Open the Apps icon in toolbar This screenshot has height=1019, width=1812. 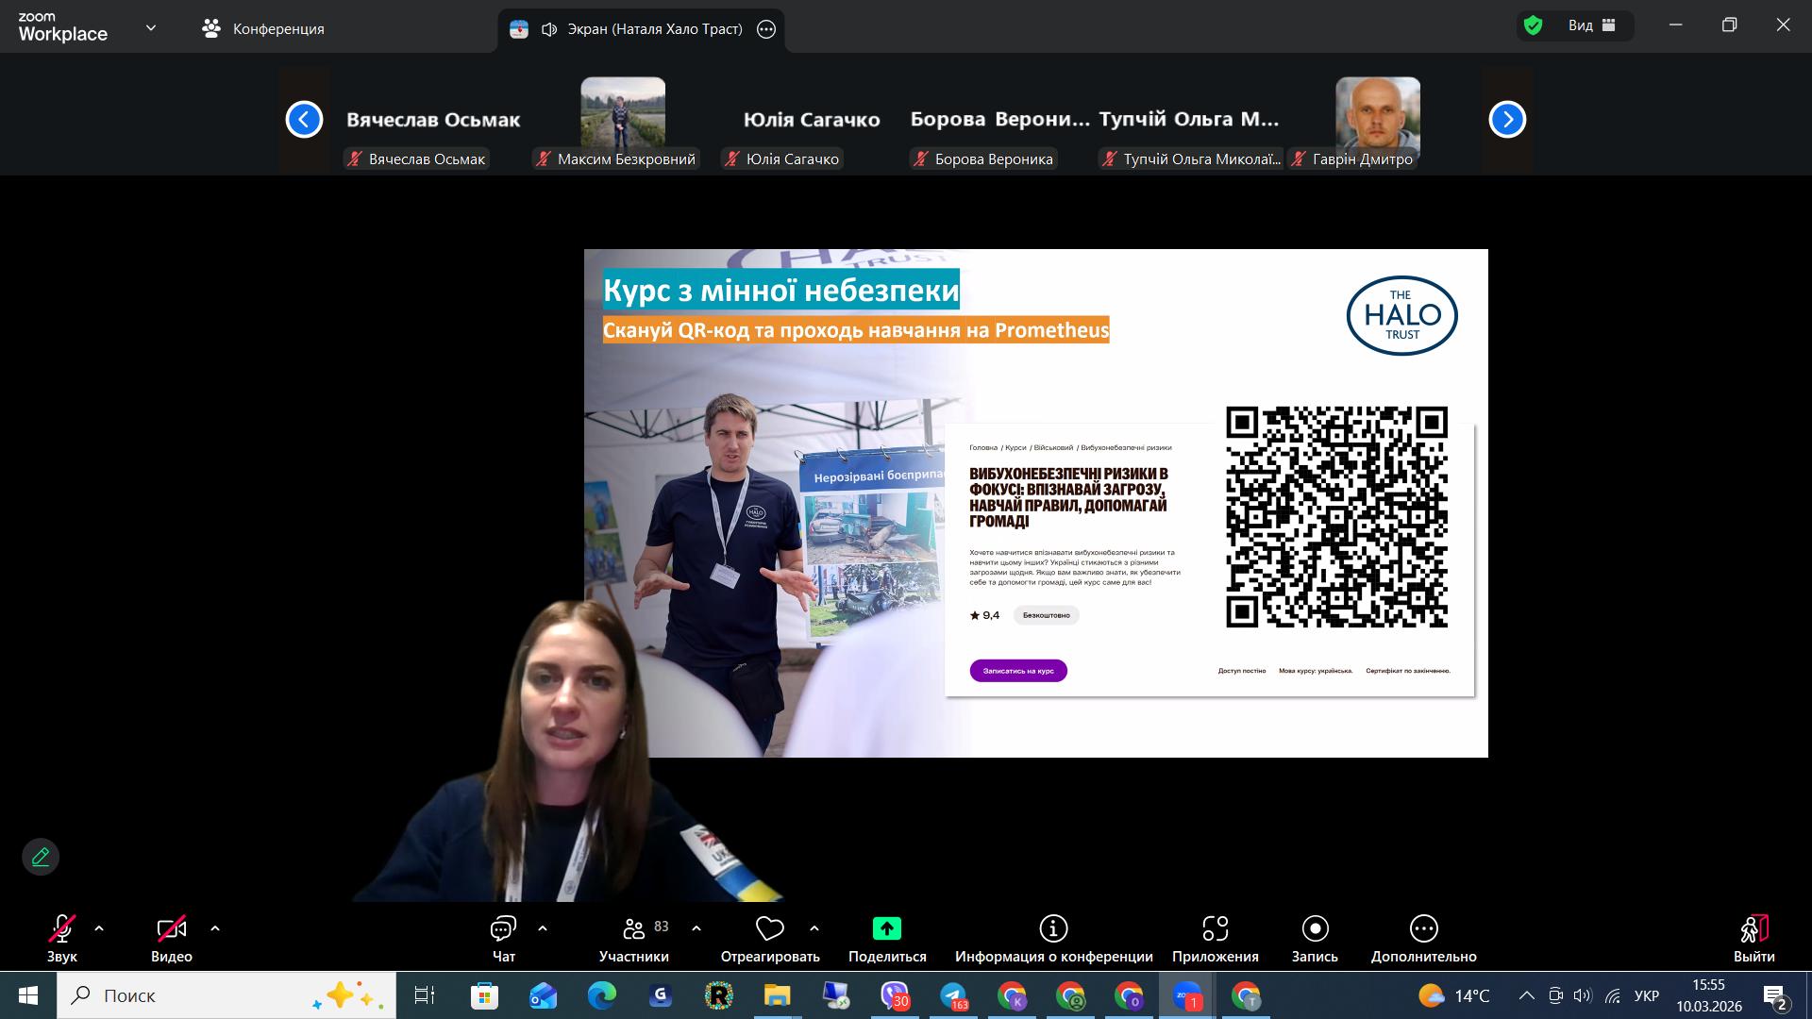[1215, 929]
